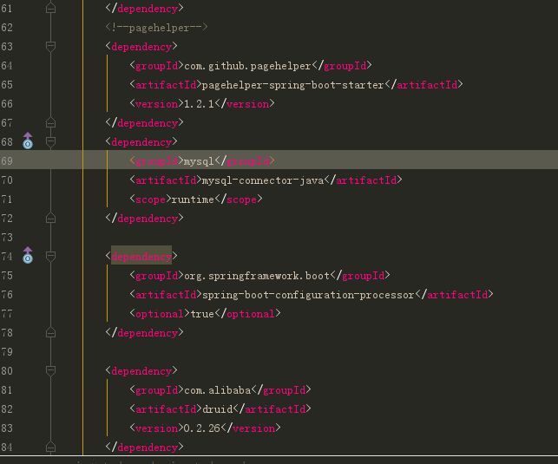Click the gutter override icon on line 74
The height and width of the screenshot is (464, 558).
pyautogui.click(x=28, y=255)
